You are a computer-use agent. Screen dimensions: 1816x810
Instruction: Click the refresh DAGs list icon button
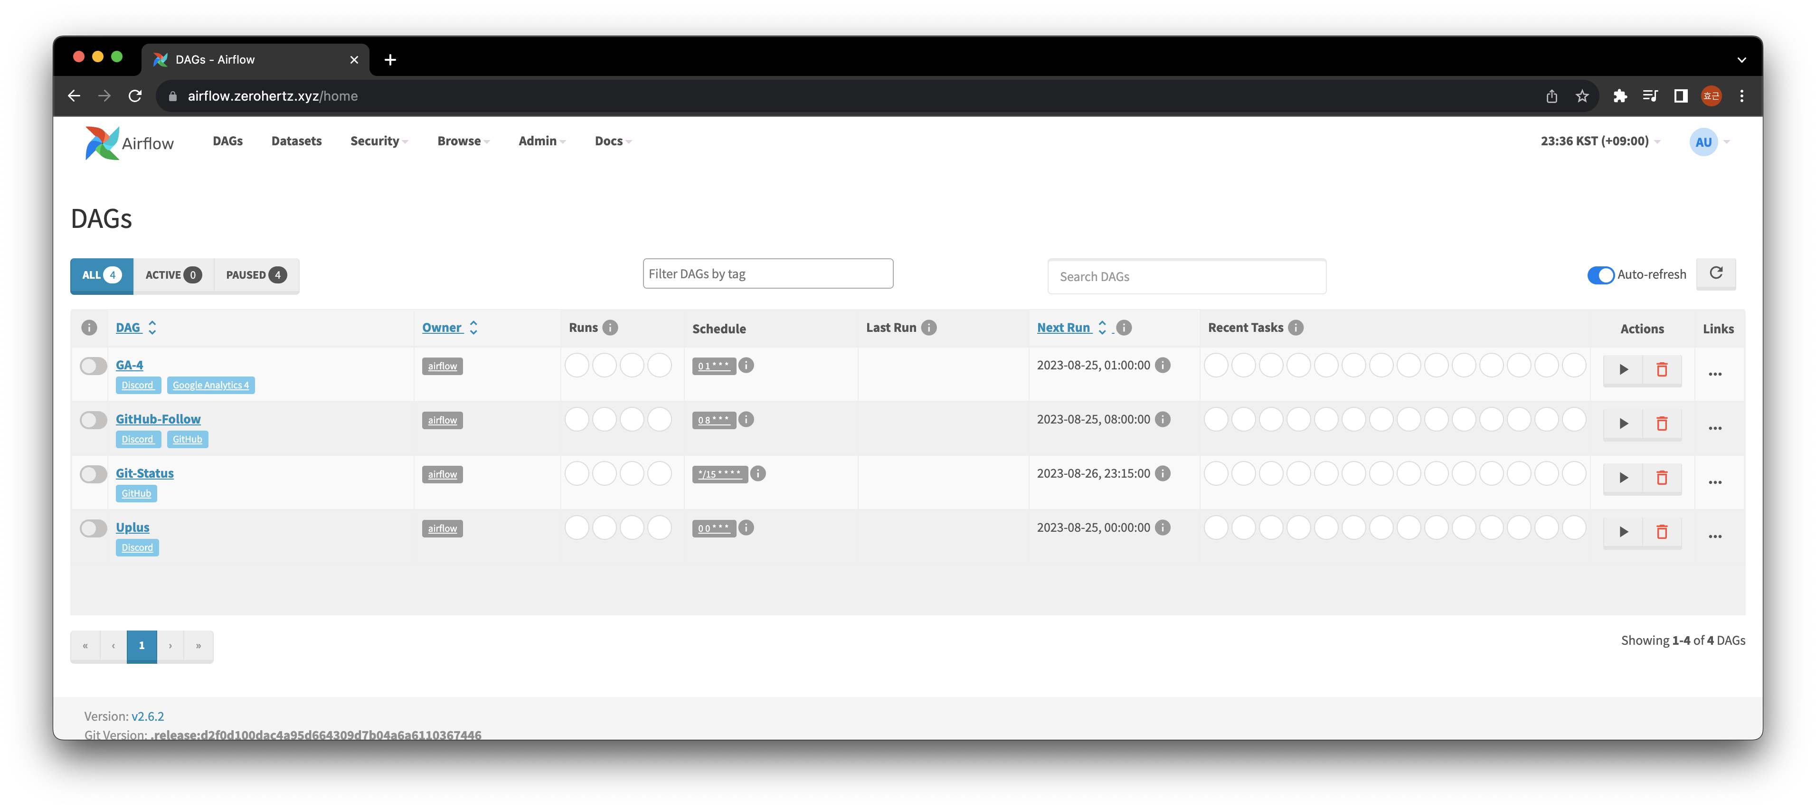1716,273
